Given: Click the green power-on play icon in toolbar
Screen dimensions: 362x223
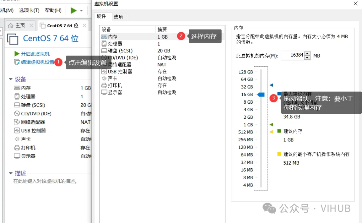Looking at the screenshot, I should pos(73,10).
